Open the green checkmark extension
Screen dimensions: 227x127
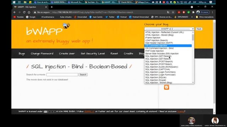point(188,12)
